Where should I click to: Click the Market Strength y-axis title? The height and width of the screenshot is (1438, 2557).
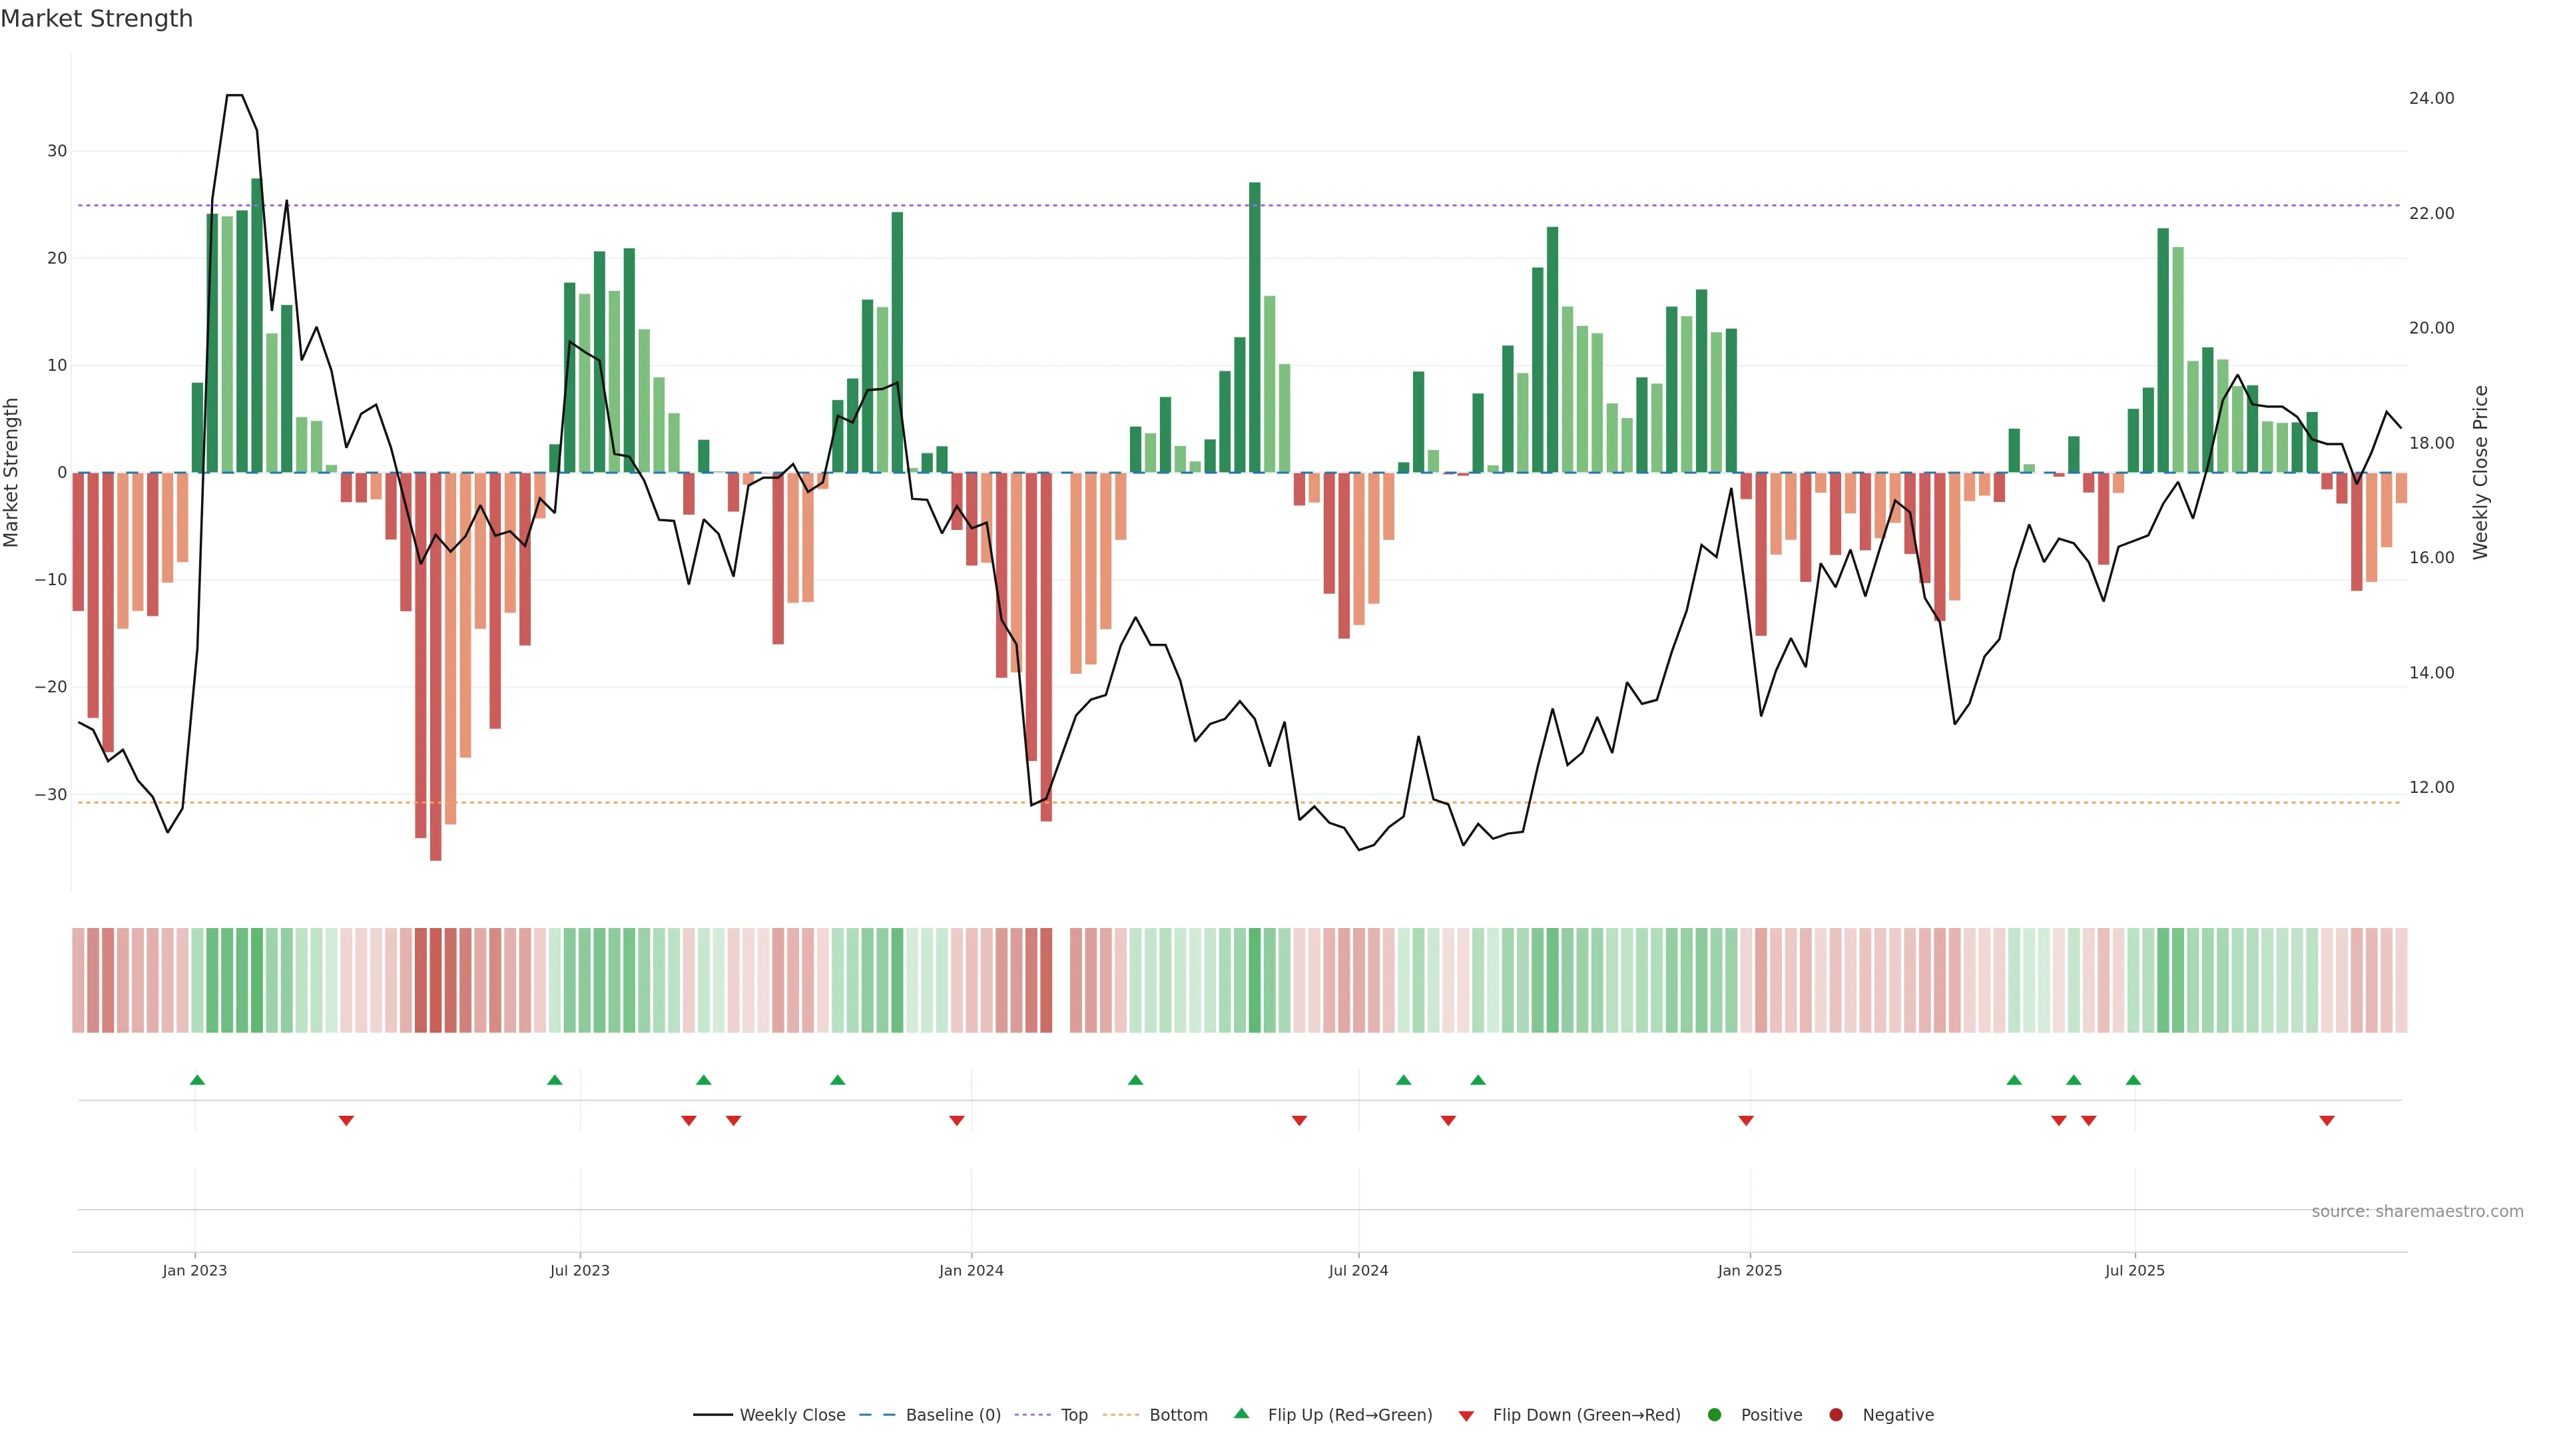coord(12,473)
